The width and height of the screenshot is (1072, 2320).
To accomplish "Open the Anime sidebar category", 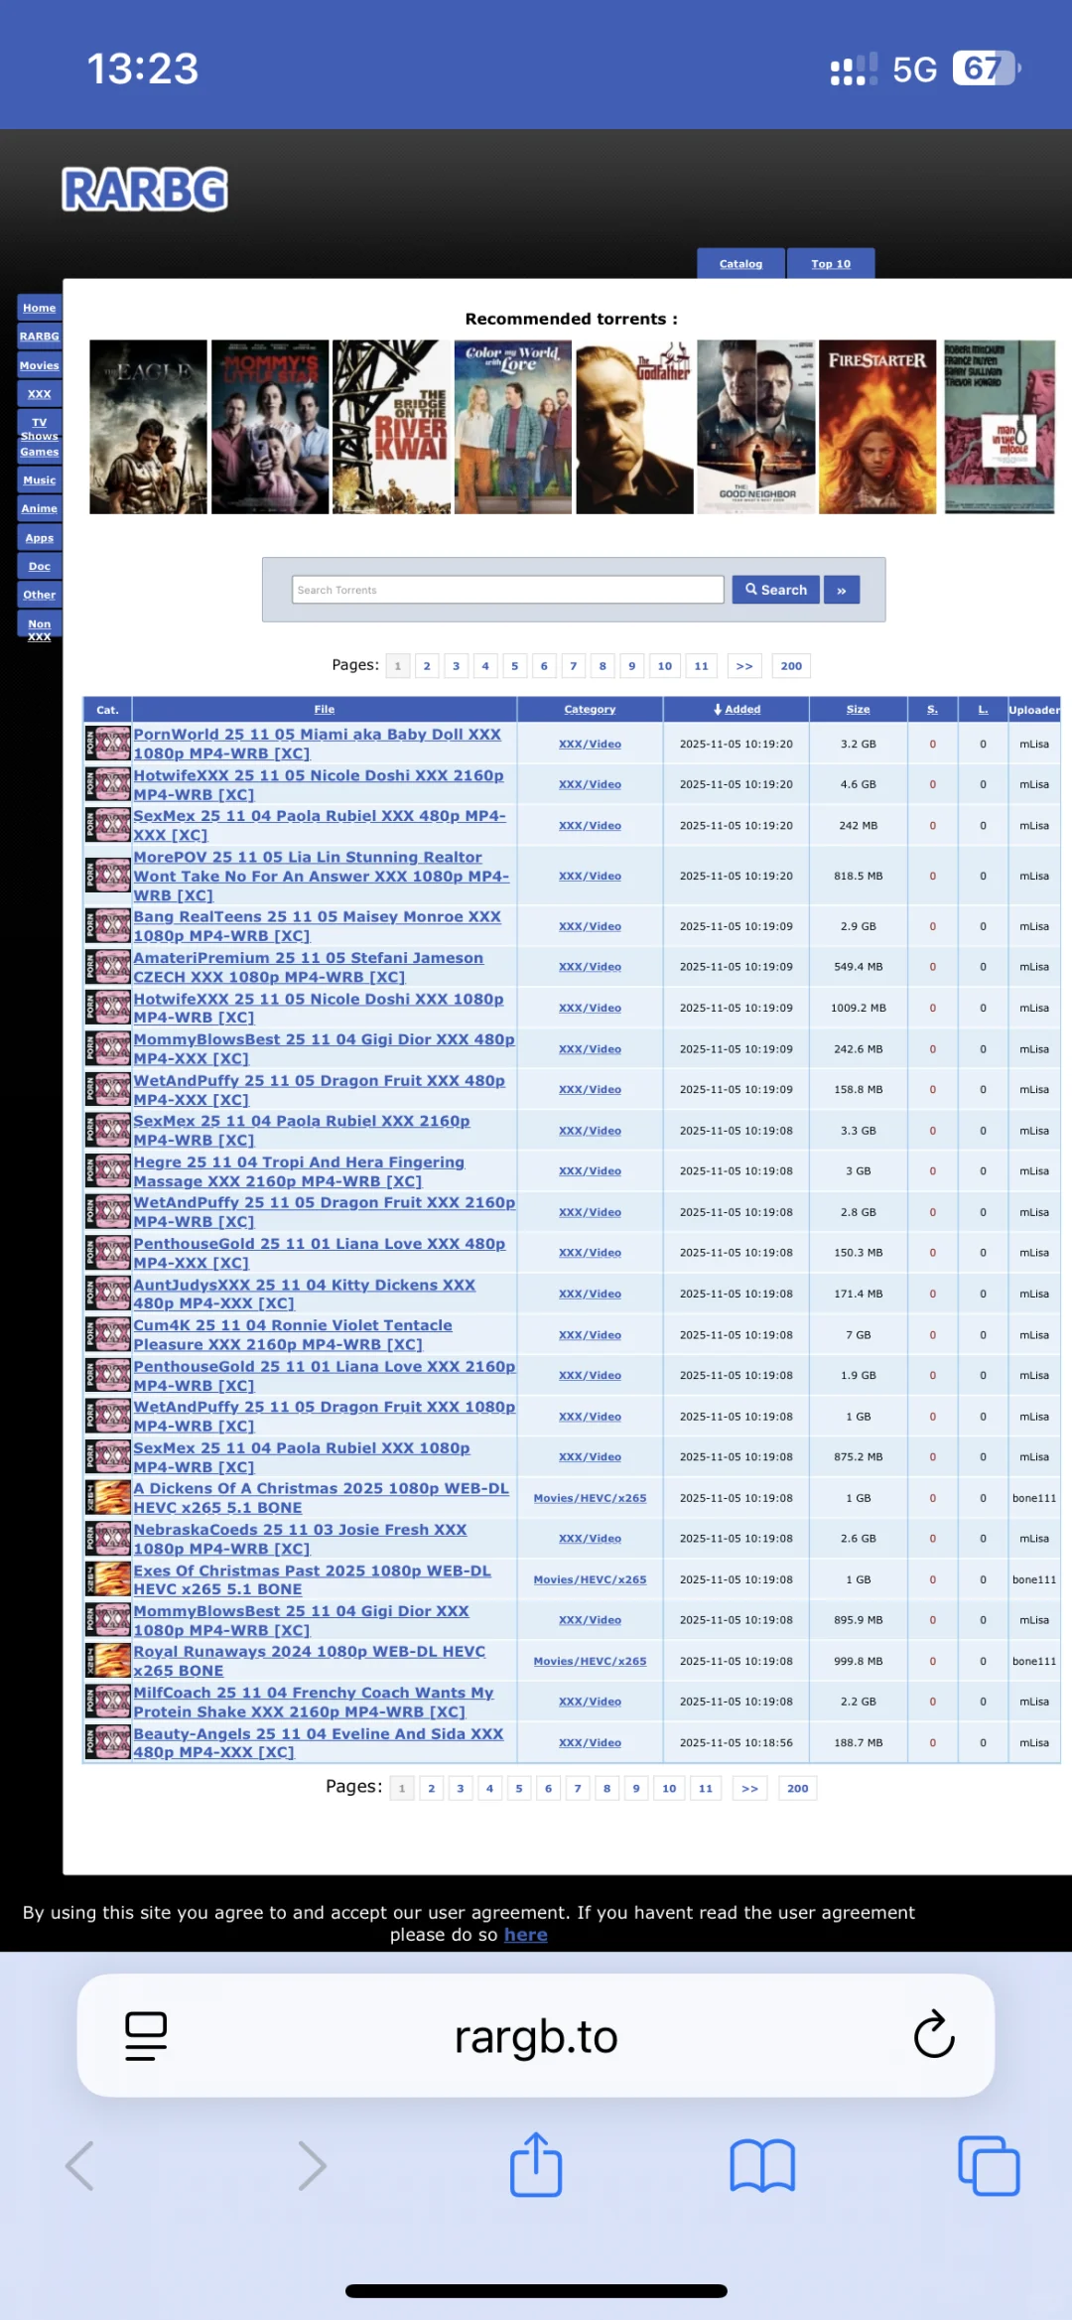I will 40,508.
